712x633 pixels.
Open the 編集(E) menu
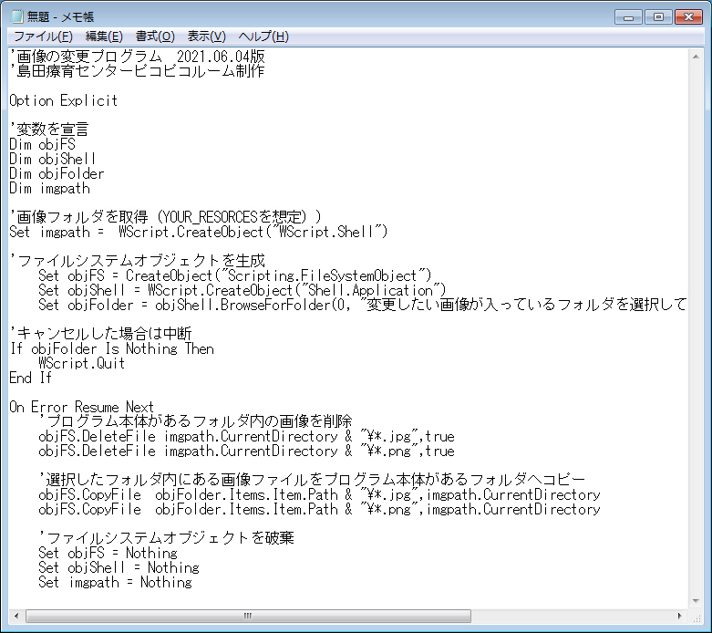coord(104,36)
